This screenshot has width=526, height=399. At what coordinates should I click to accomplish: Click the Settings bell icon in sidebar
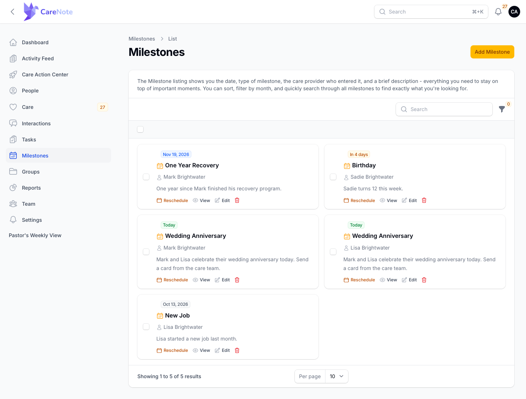(x=13, y=220)
